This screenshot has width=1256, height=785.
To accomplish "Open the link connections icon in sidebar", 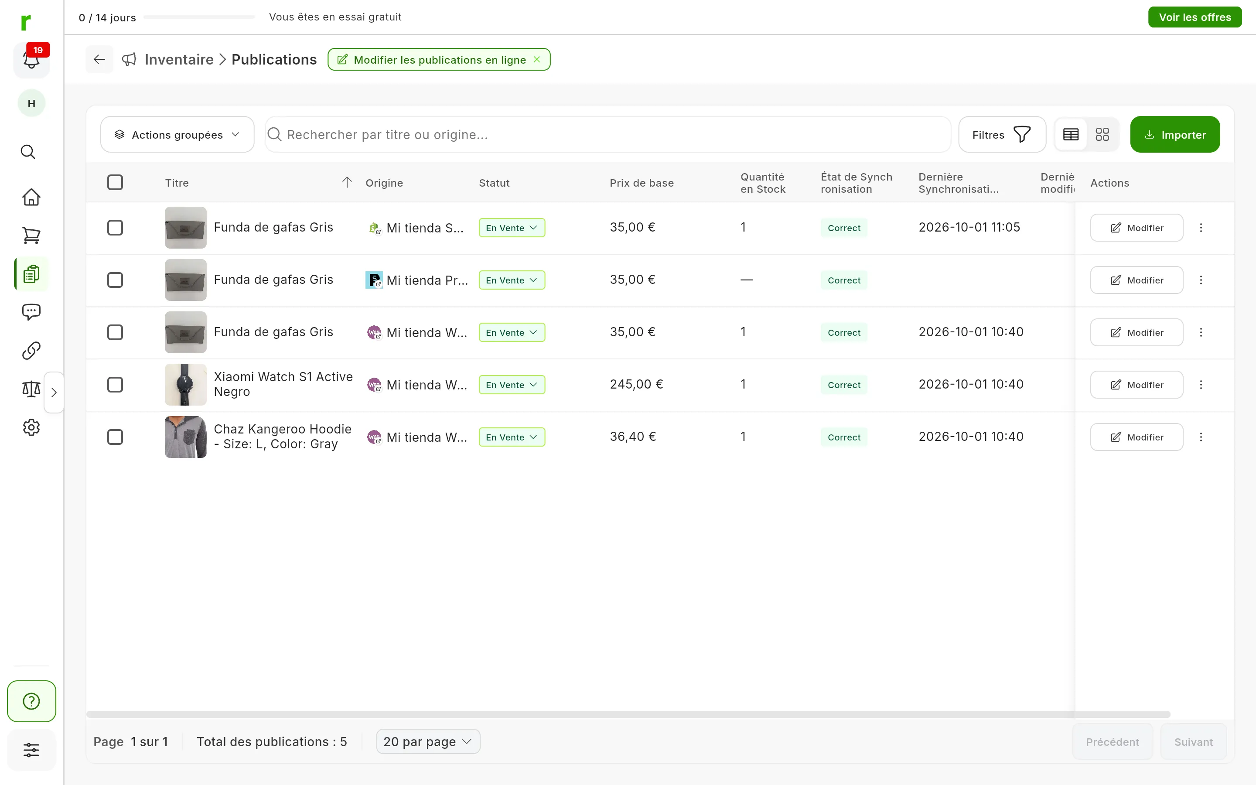I will [31, 351].
